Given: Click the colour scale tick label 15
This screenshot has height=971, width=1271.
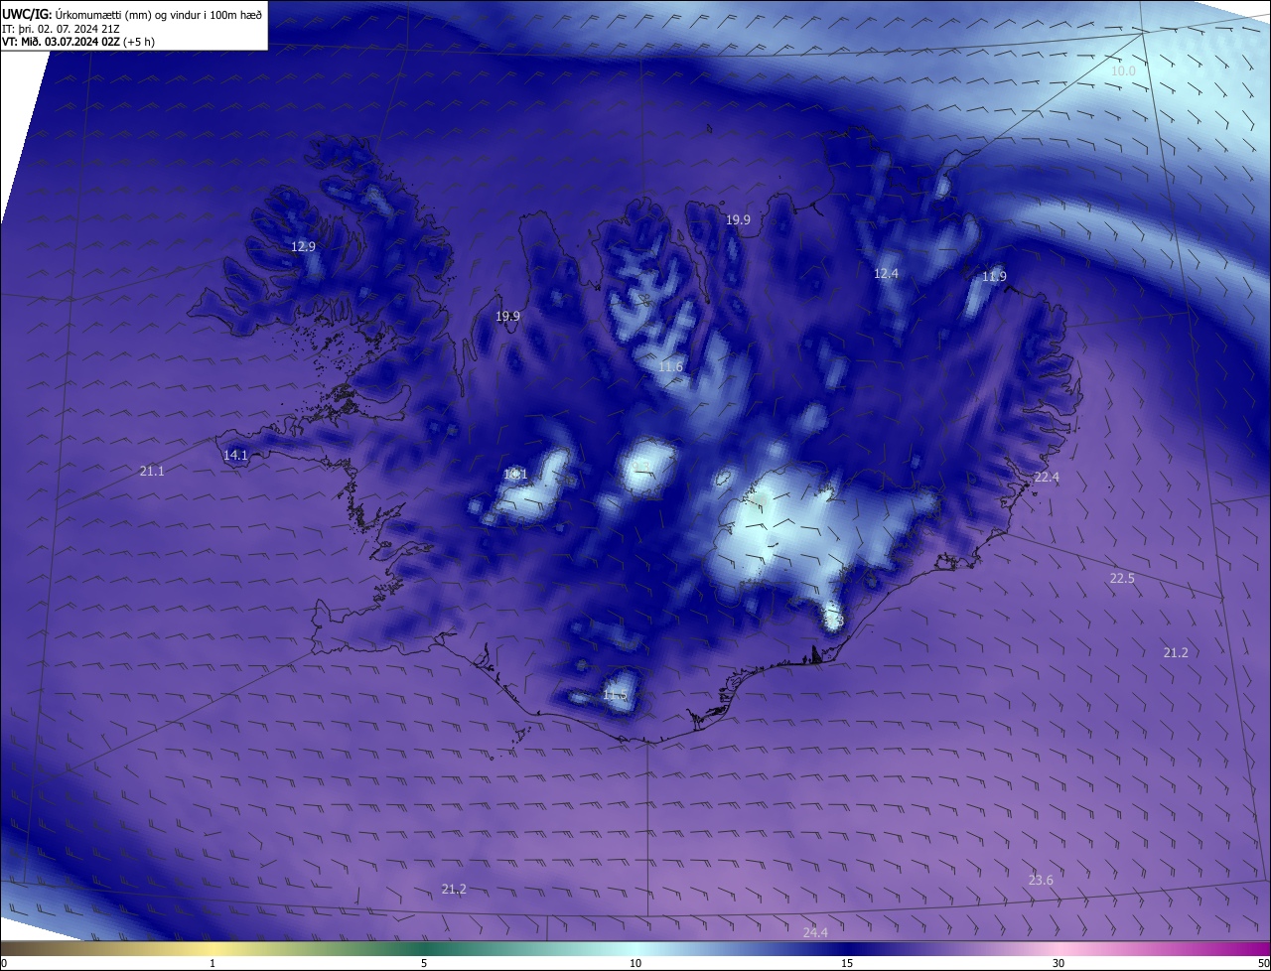Looking at the screenshot, I should tap(847, 964).
